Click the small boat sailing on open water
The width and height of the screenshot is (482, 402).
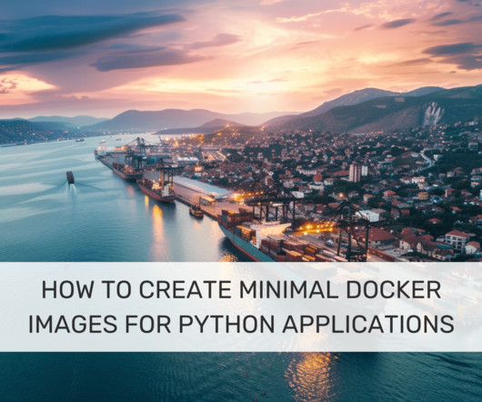coord(70,177)
